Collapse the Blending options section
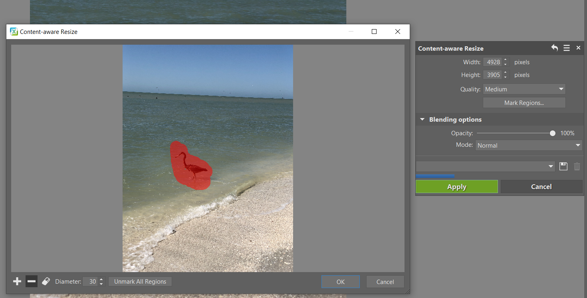Screen dimensions: 587x298 point(422,119)
